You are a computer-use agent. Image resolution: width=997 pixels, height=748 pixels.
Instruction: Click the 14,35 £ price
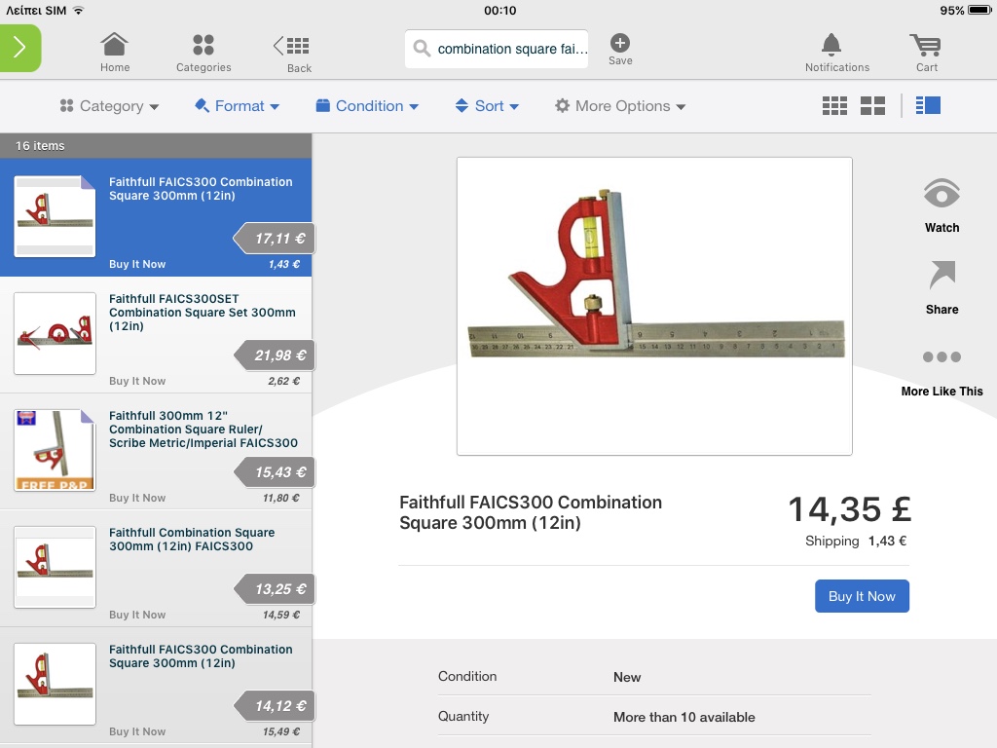849,509
